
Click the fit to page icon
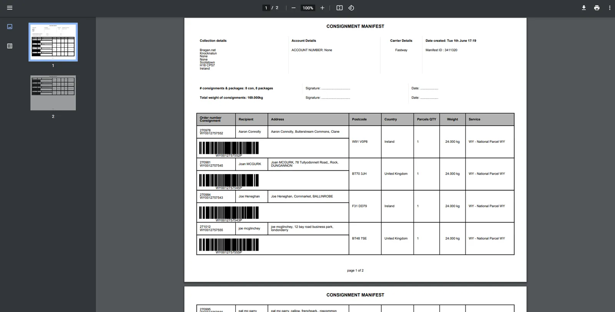point(339,8)
